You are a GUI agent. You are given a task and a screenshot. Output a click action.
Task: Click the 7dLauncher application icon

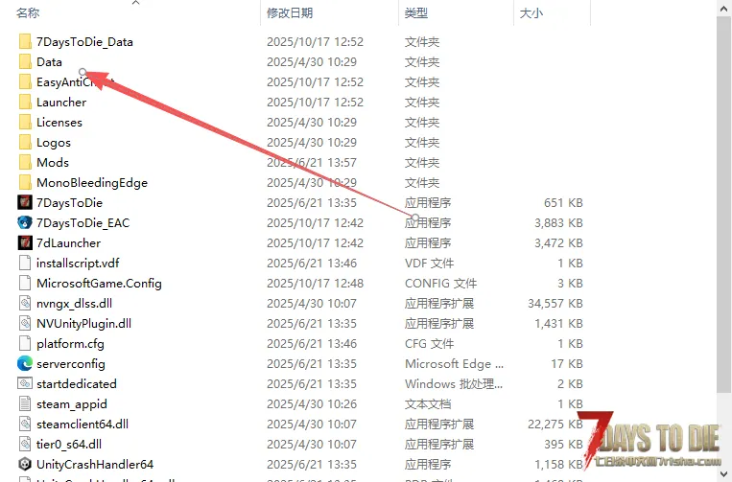click(x=25, y=242)
